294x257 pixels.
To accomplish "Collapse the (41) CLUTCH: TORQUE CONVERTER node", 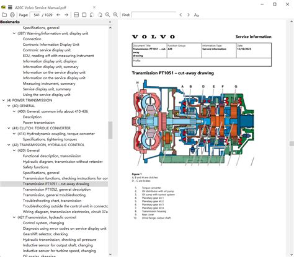I will pos(9,128).
